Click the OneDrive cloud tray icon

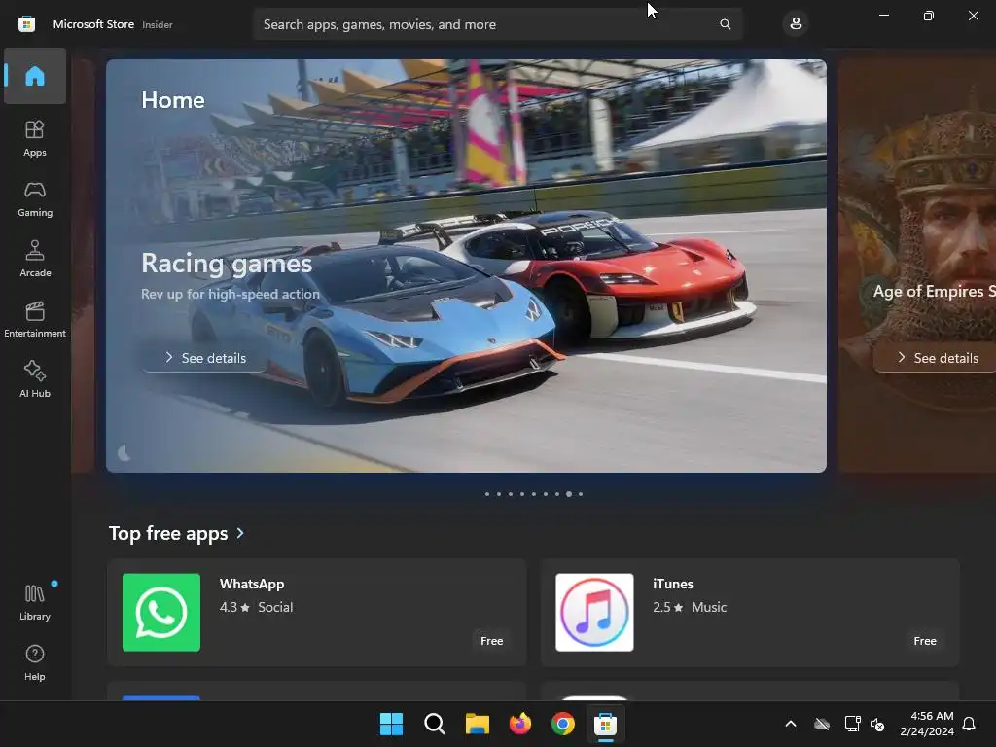822,724
